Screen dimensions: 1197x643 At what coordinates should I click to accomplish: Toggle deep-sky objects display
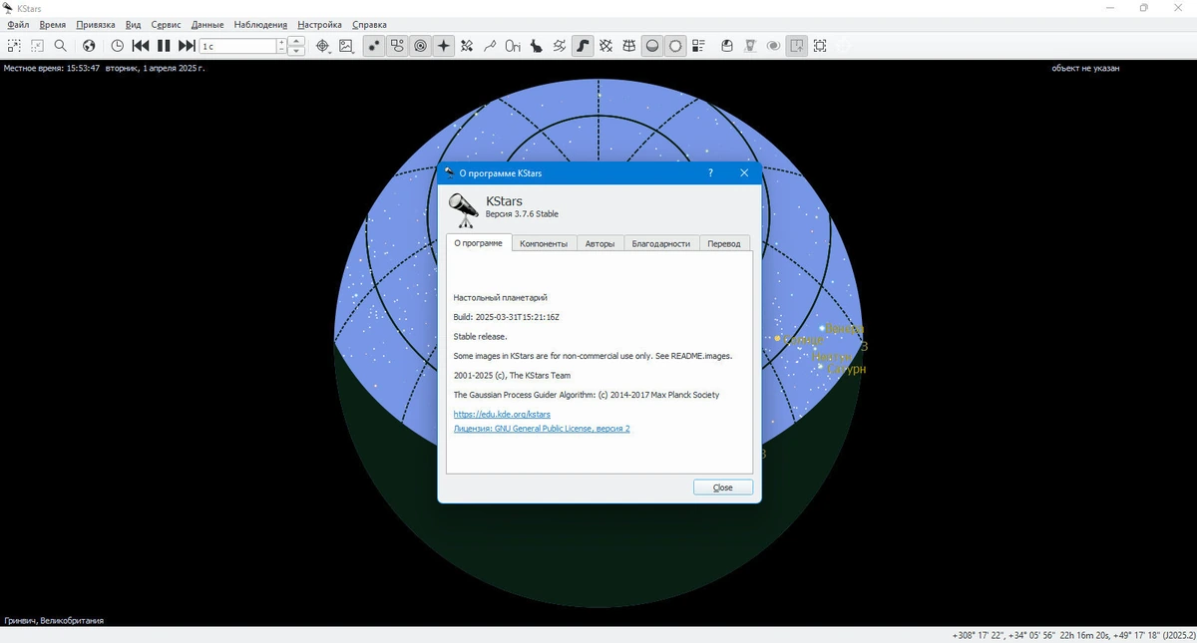point(397,46)
